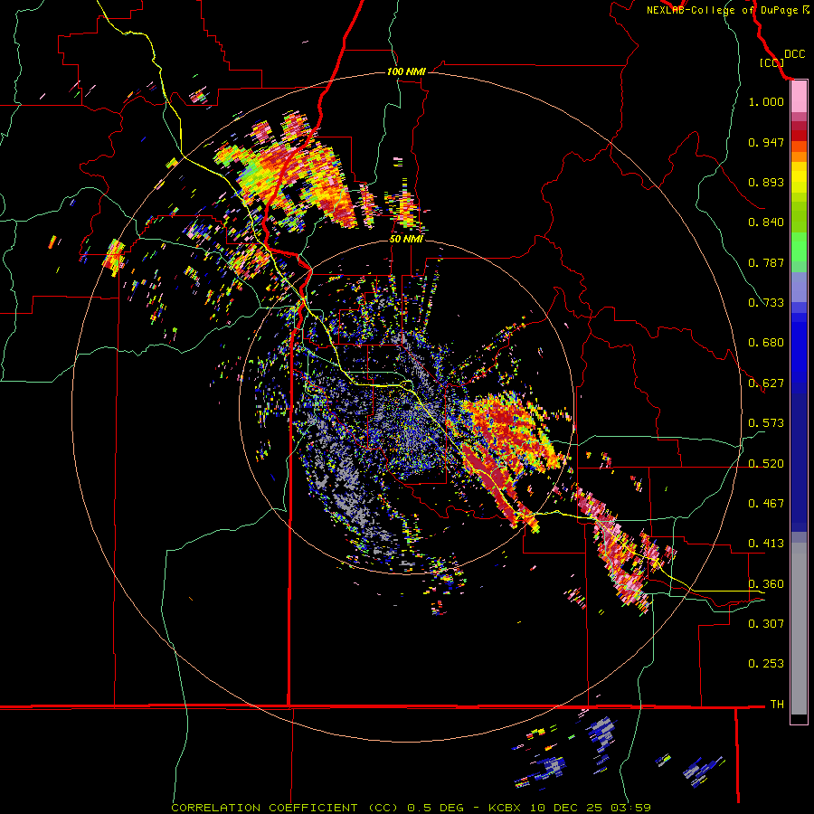Select the 0.520 scale value
Screen dimensions: 814x814
766,464
